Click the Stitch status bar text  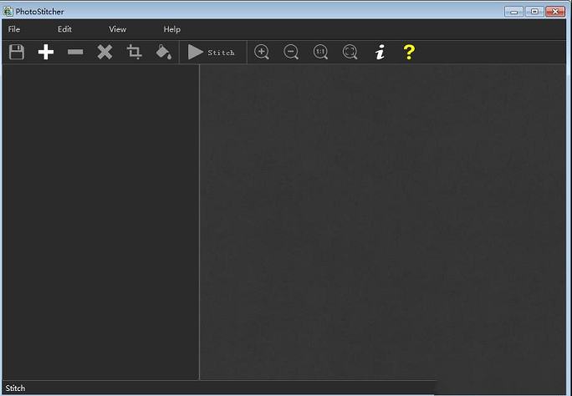click(15, 388)
